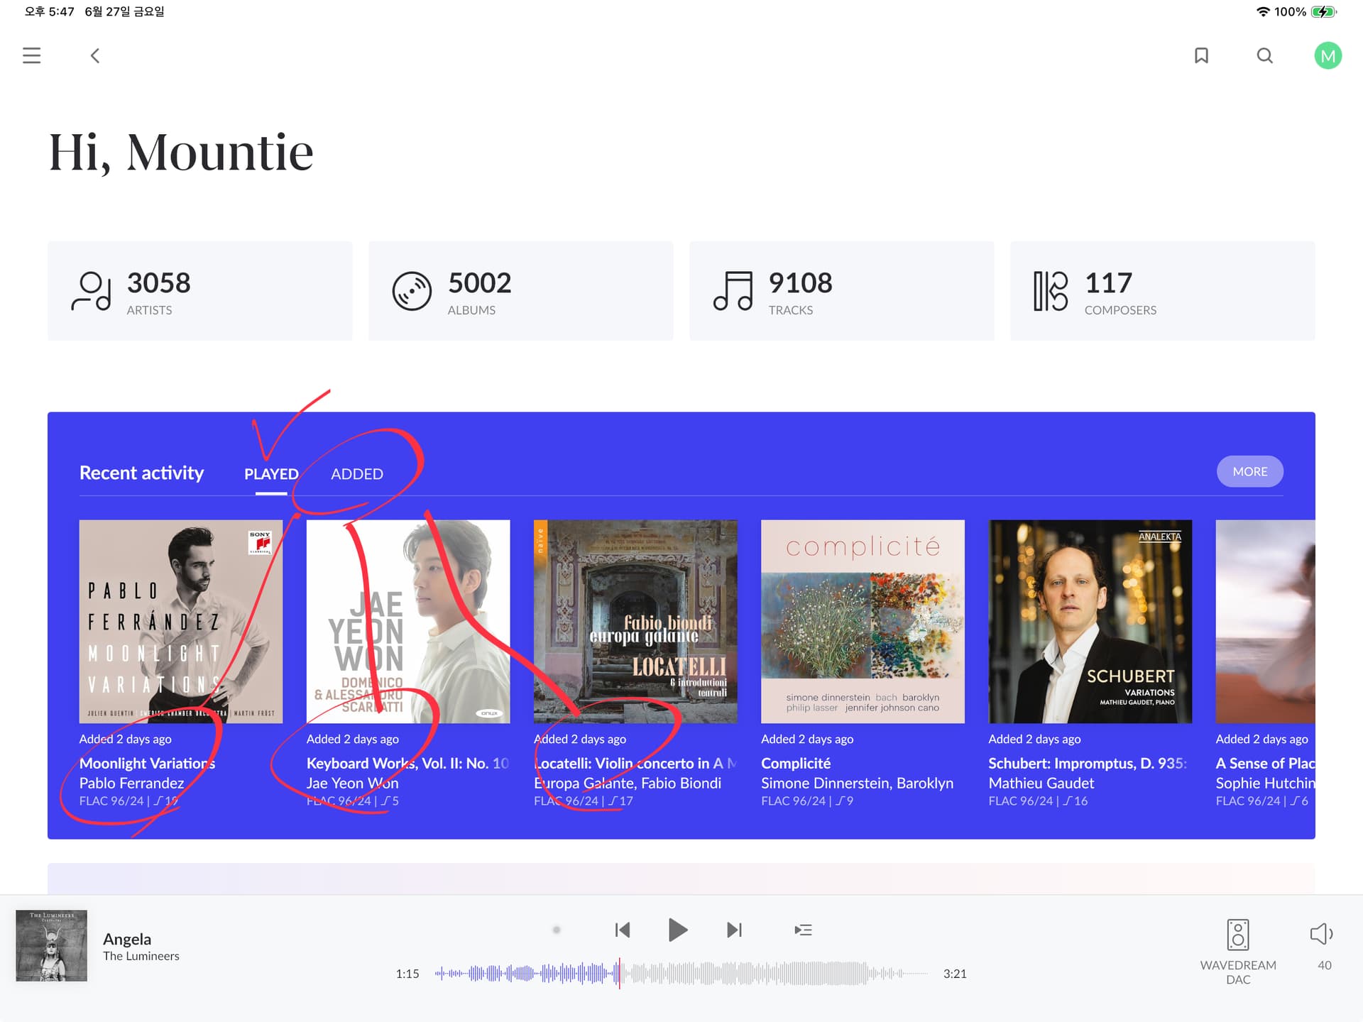Click the Moonlight Variations title link
The image size is (1363, 1022).
(147, 763)
